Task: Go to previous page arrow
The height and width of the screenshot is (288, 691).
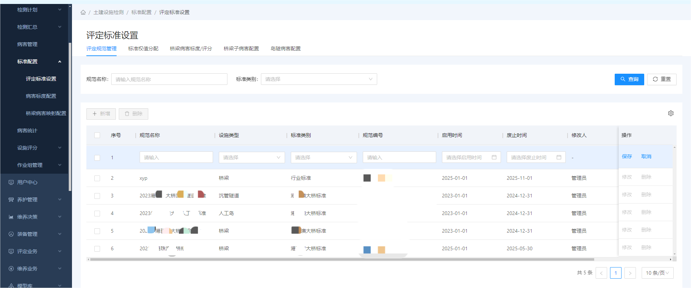Action: click(x=601, y=273)
